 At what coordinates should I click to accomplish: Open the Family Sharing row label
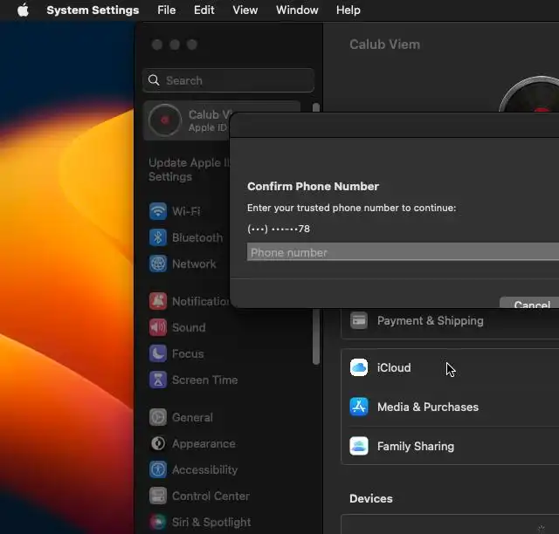pyautogui.click(x=416, y=446)
